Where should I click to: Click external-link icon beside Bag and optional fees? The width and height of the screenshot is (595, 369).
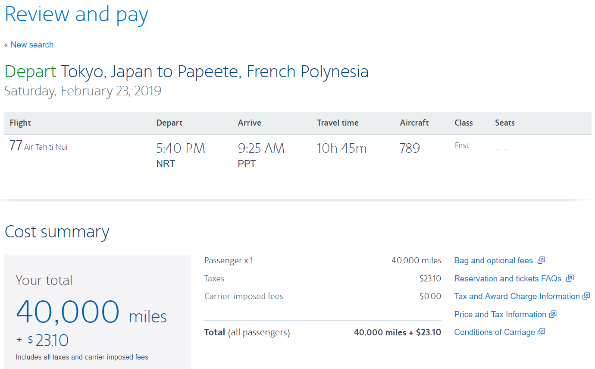(542, 260)
